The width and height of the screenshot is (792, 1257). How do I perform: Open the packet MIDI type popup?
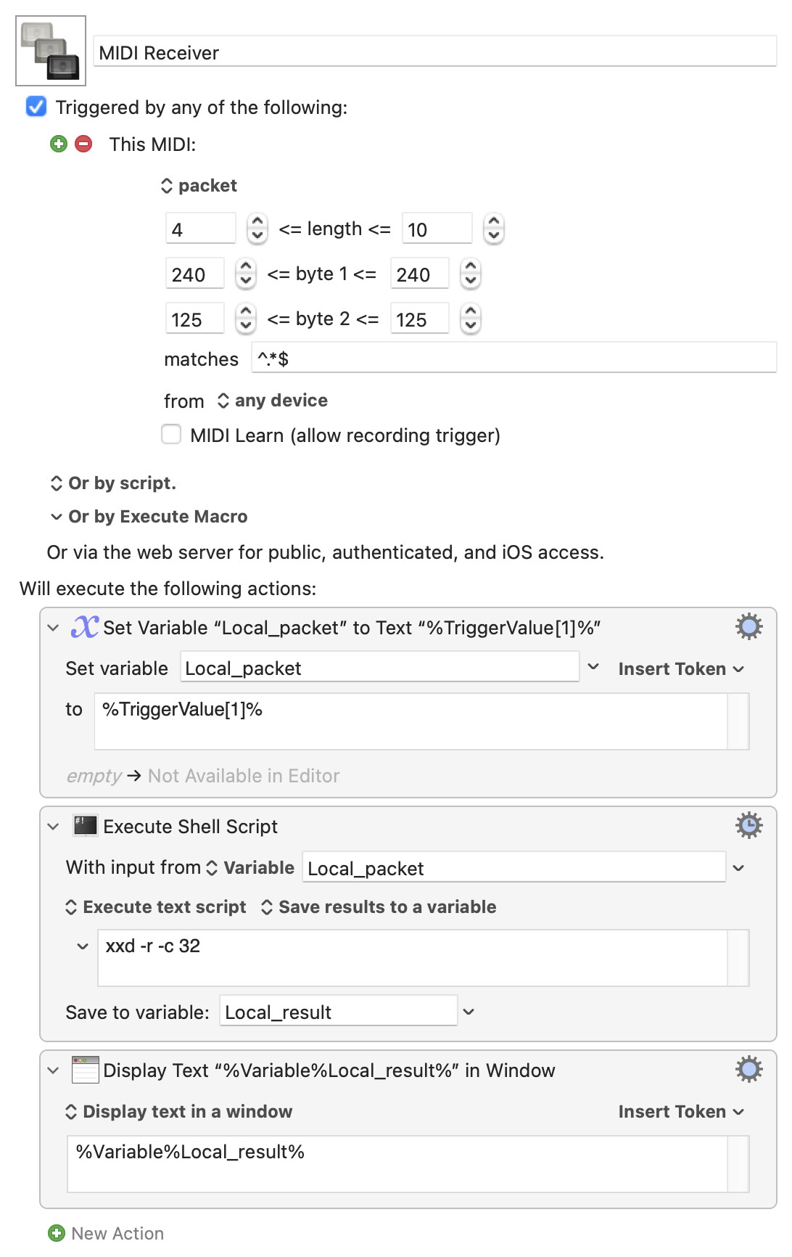tap(199, 186)
